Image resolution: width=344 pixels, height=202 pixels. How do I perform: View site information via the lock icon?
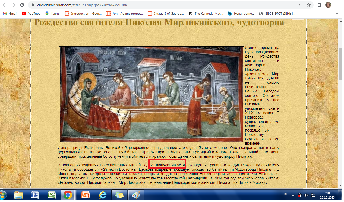click(x=33, y=5)
